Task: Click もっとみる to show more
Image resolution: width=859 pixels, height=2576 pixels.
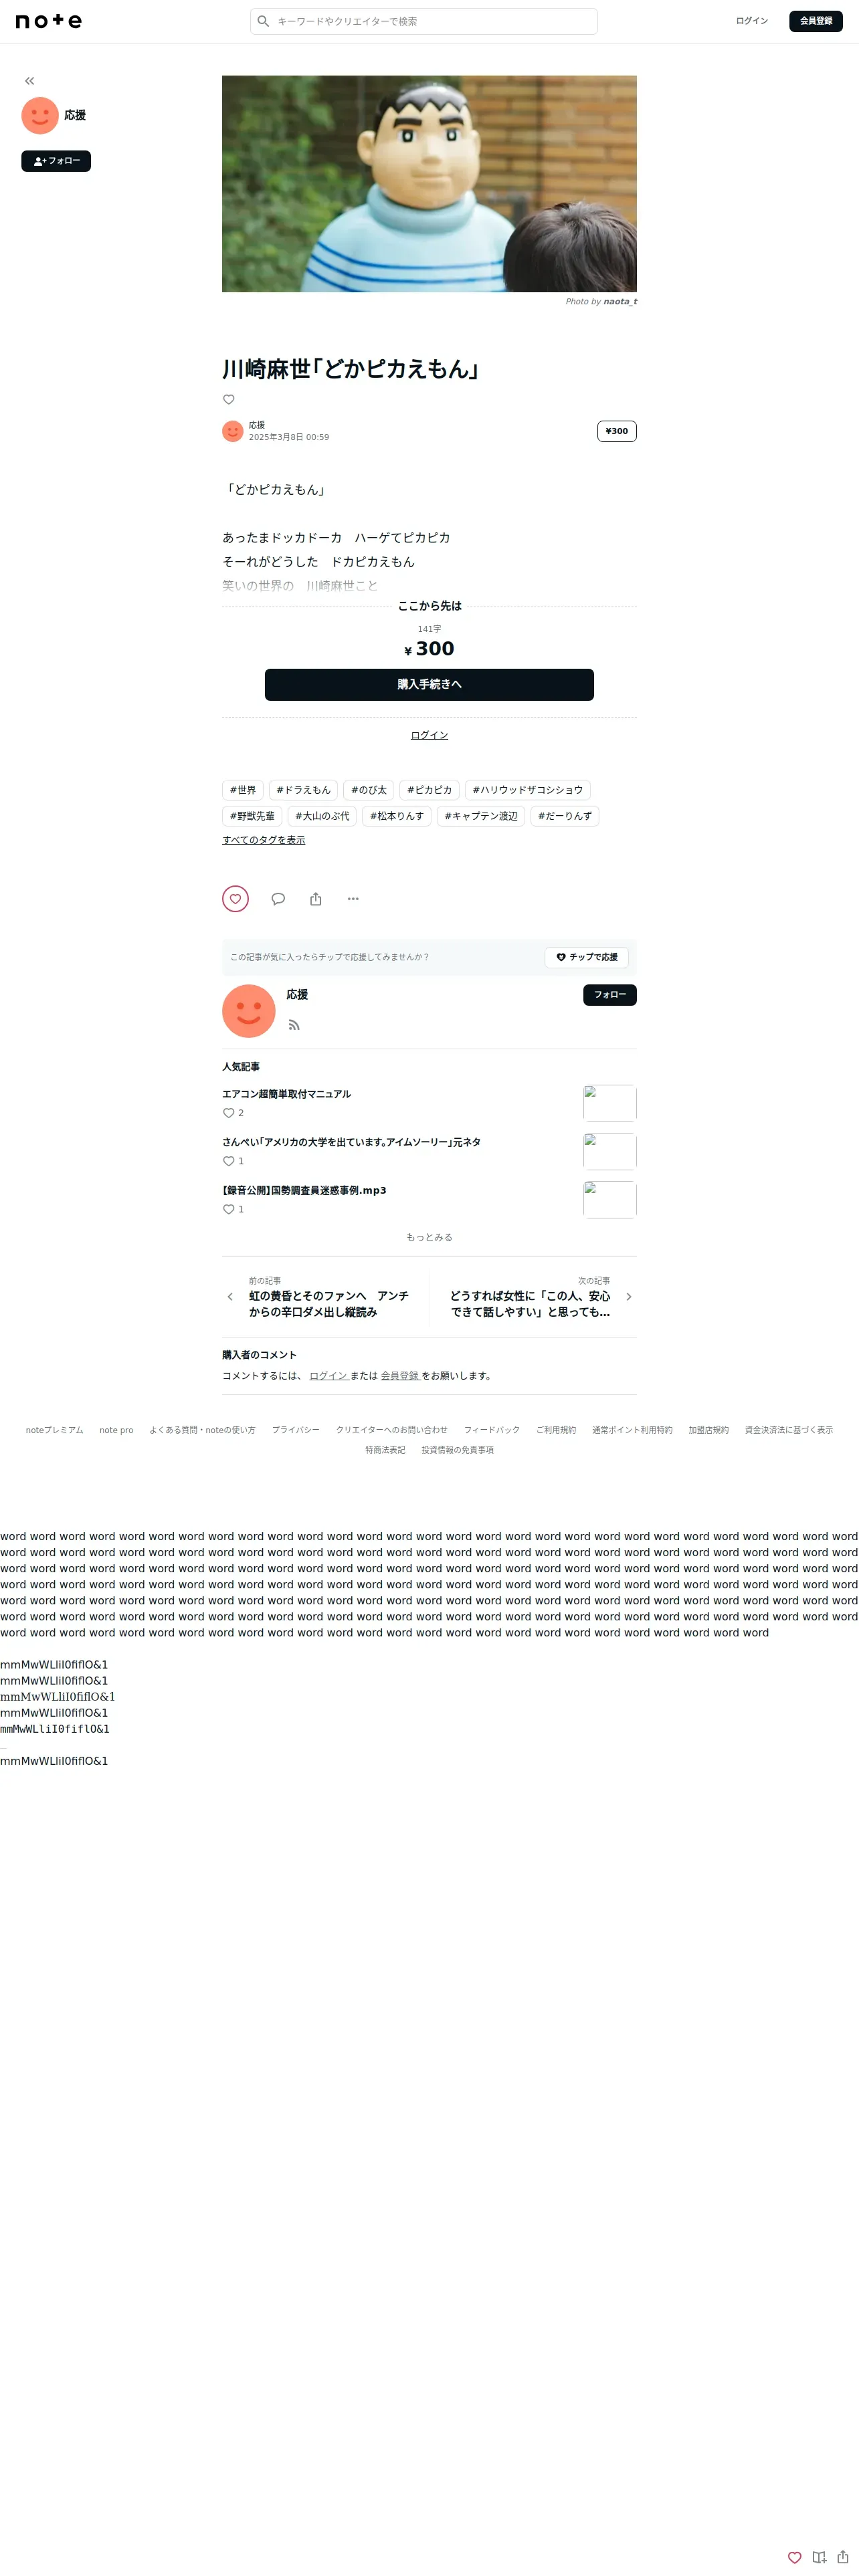Action: [x=429, y=1237]
